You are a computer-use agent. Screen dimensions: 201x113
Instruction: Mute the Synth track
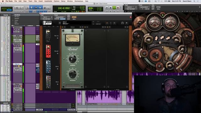tap(21, 38)
